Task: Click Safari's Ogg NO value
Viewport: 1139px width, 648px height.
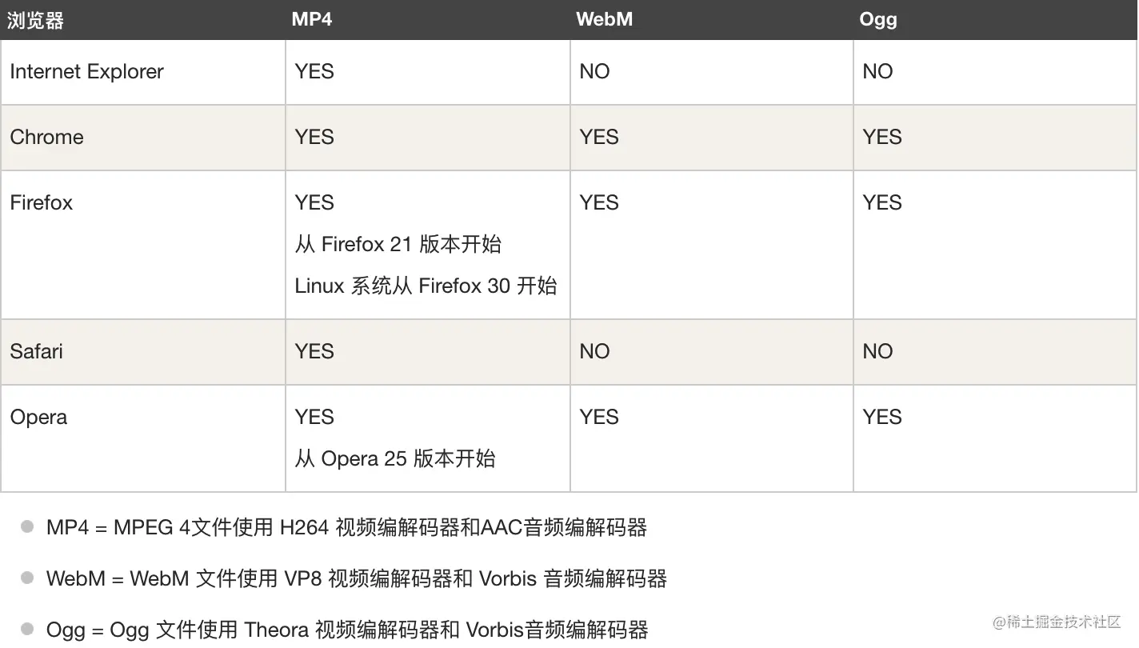Action: pos(877,352)
